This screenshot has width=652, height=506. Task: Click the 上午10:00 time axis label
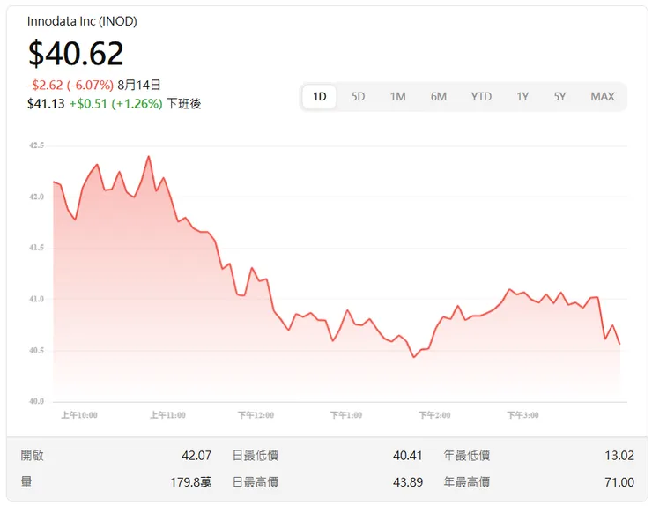point(79,414)
